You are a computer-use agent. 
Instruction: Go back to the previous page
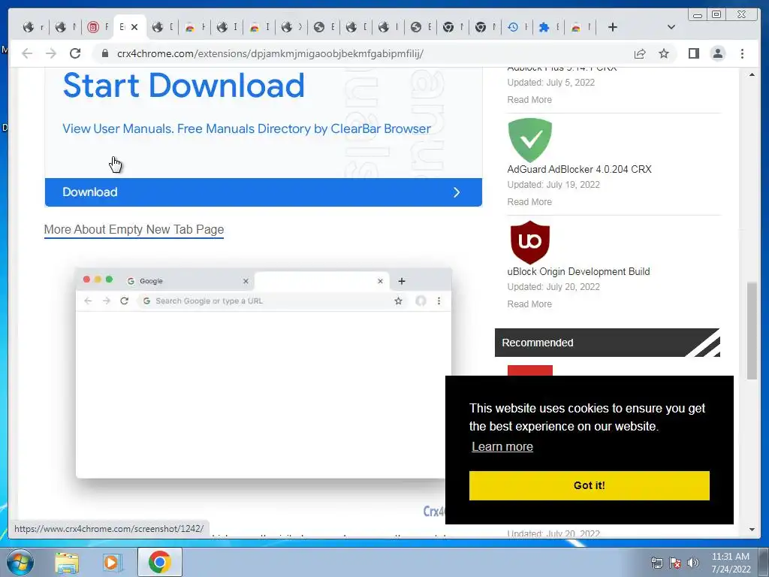[x=27, y=53]
